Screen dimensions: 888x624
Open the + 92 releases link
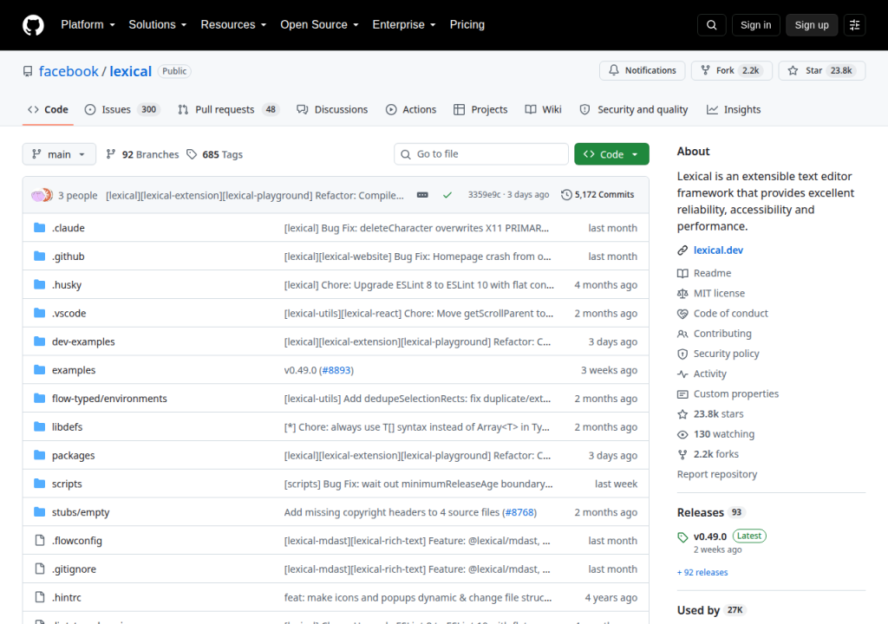702,573
